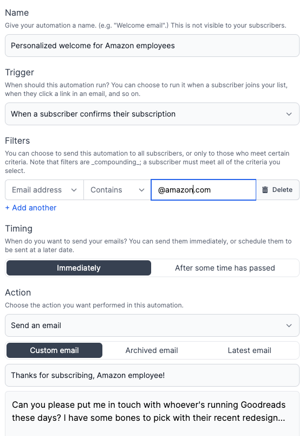The width and height of the screenshot is (305, 436).
Task: Choose the Custom email option
Action: (x=54, y=350)
